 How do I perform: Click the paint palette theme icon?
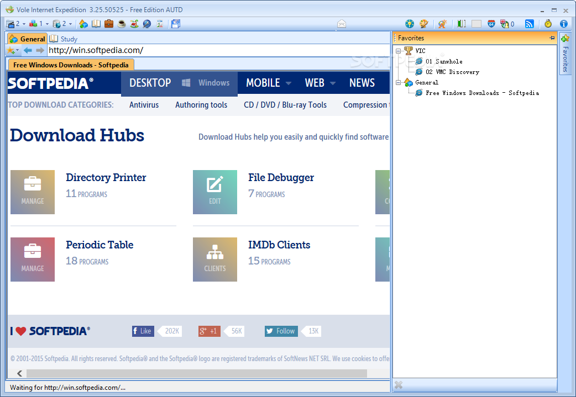tap(424, 24)
